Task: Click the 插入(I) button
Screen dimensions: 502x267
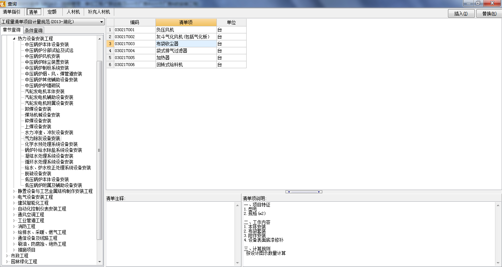Action: pos(461,14)
